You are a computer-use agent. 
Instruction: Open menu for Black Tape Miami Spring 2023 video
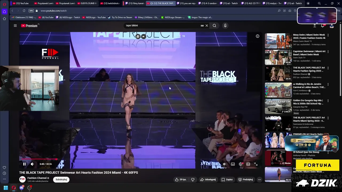pyautogui.click(x=328, y=118)
